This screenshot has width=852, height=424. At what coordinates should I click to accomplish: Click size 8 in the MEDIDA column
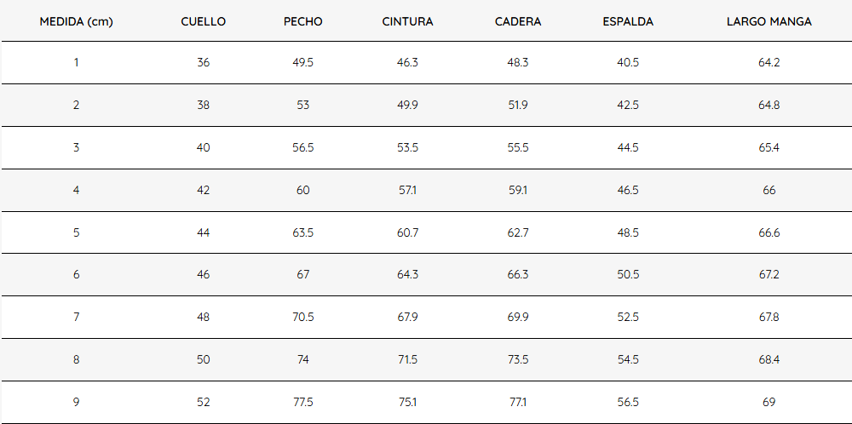[76, 360]
